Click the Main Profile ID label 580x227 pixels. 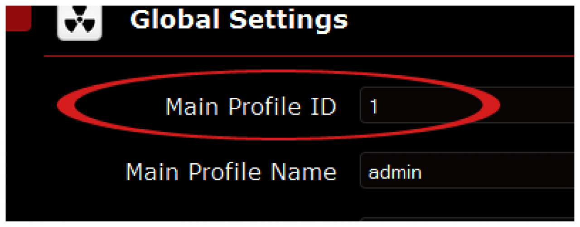251,107
